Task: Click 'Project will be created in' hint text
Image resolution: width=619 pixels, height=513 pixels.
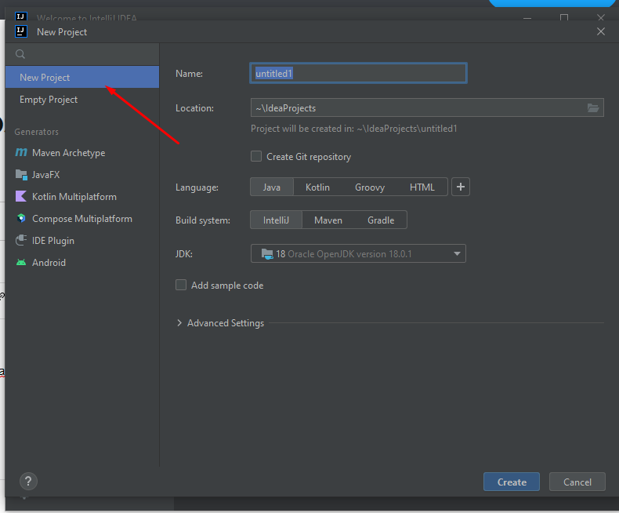Action: point(353,129)
